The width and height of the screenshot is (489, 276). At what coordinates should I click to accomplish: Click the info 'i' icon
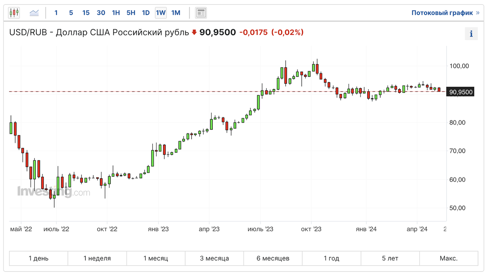pyautogui.click(x=471, y=34)
